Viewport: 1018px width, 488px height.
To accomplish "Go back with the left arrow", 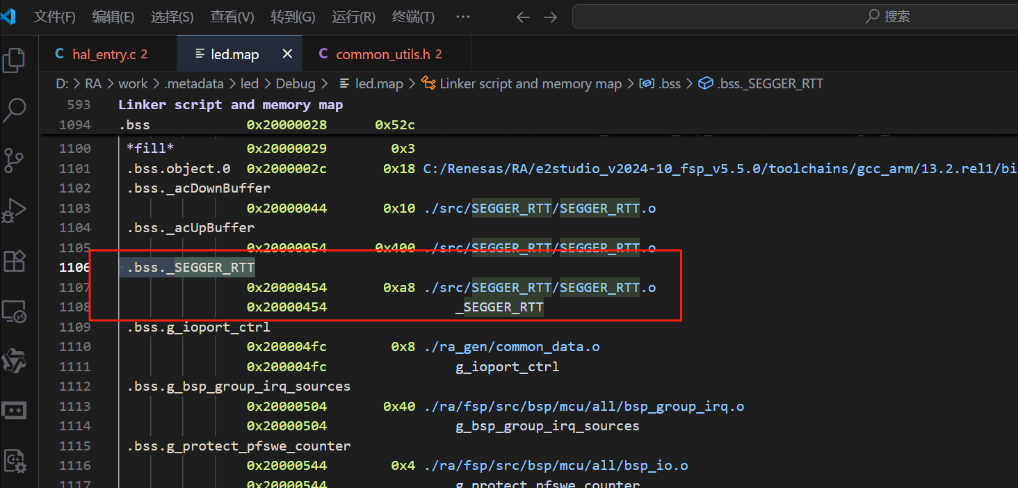I will pyautogui.click(x=523, y=17).
